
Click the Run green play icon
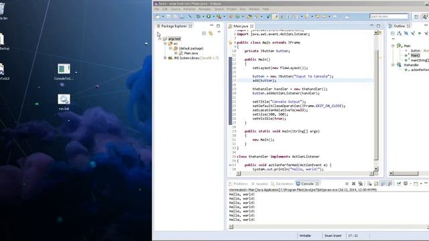coord(208,17)
